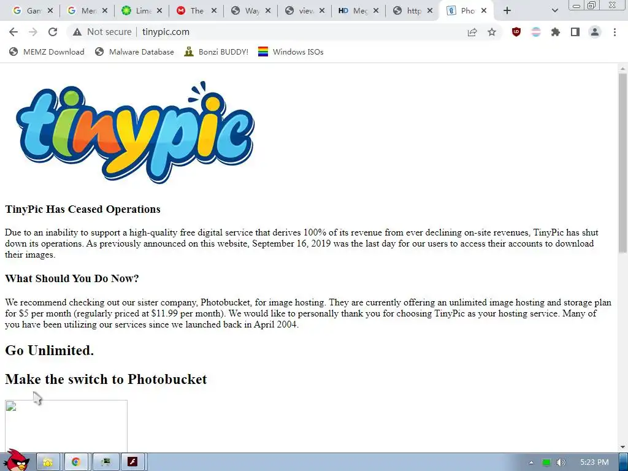Screen dimensions: 628x471
Task: Switch to the 'The' tab with red M icon
Action: [x=191, y=11]
